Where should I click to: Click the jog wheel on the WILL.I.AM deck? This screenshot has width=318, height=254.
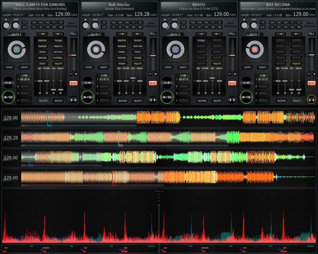coord(17,50)
